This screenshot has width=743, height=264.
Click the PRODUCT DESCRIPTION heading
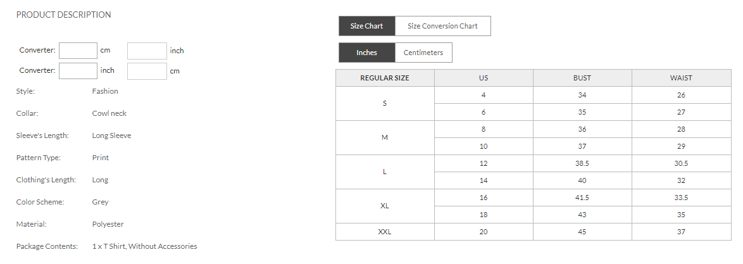(63, 15)
